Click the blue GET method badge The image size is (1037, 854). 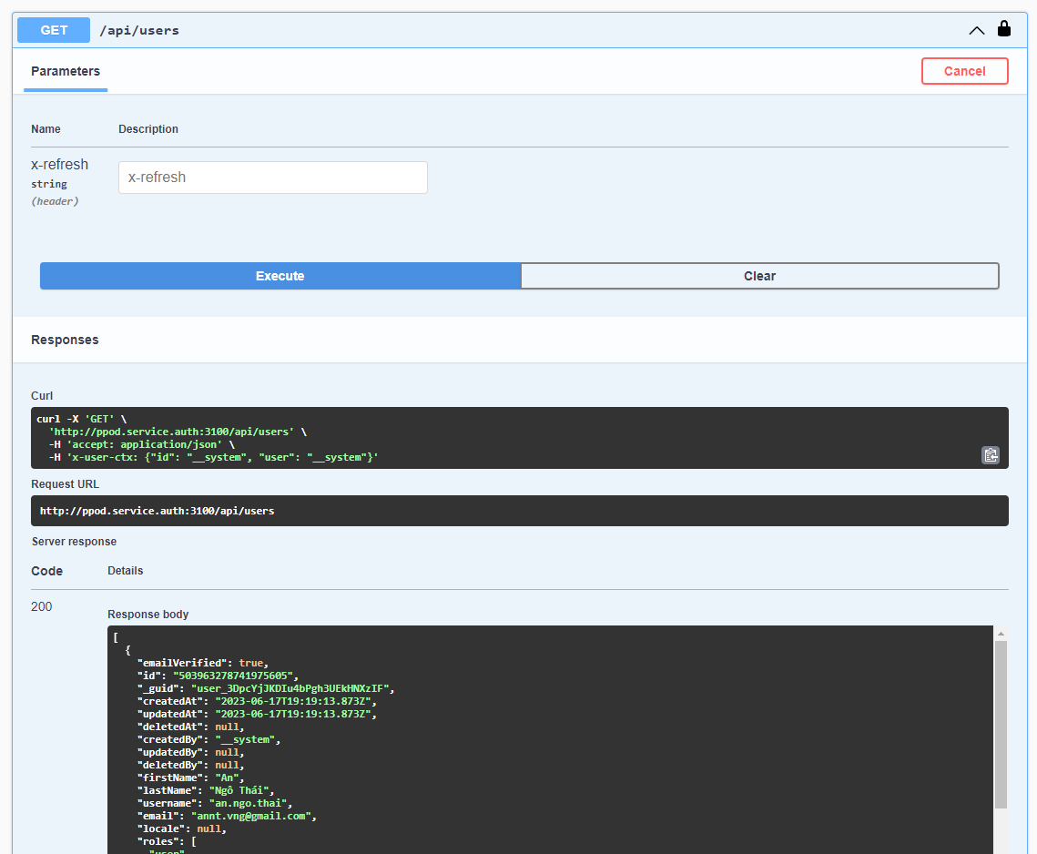[x=54, y=30]
